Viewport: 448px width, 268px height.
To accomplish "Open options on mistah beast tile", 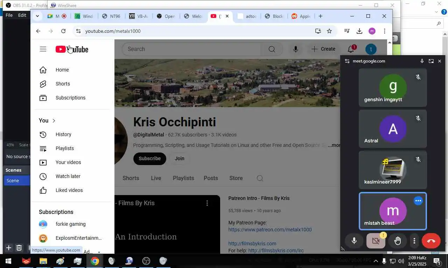I will [x=418, y=201].
